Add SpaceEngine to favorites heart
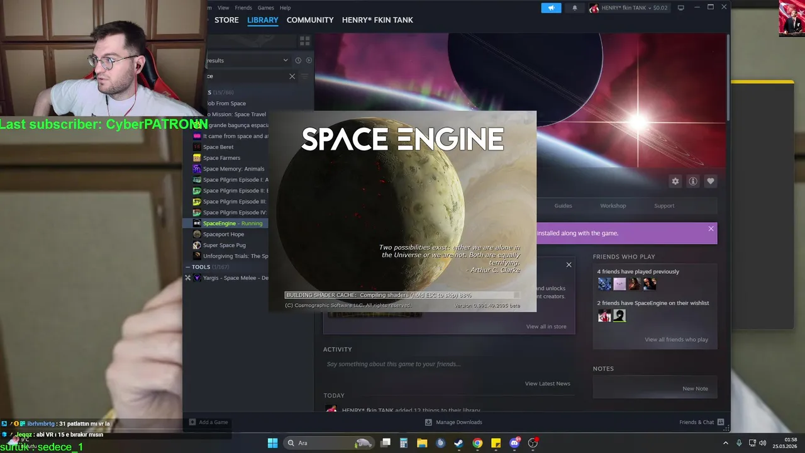This screenshot has width=805, height=453. tap(711, 181)
